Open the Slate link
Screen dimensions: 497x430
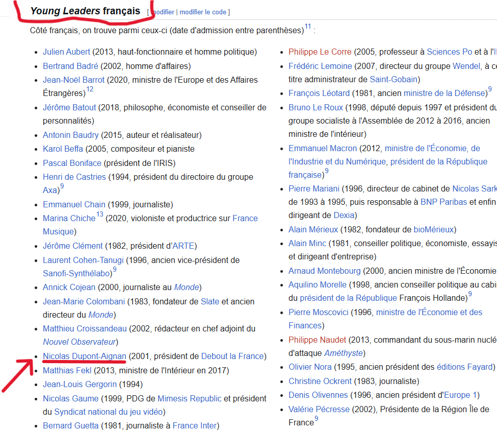(210, 301)
